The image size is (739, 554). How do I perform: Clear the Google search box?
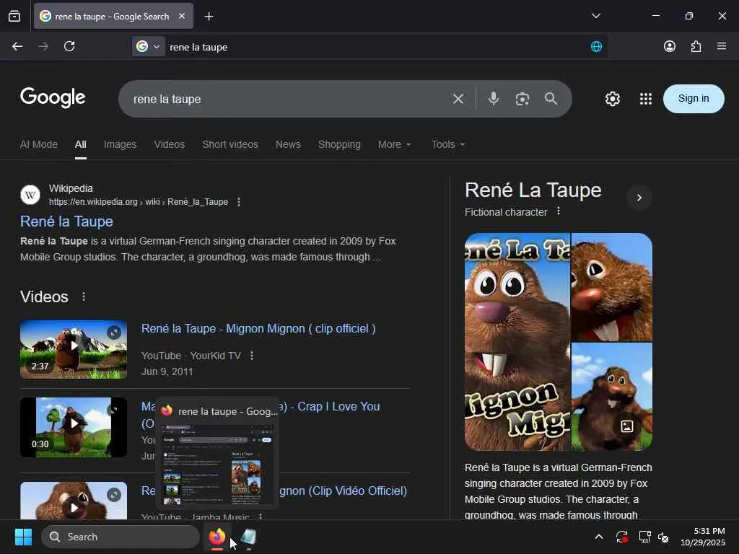point(458,99)
